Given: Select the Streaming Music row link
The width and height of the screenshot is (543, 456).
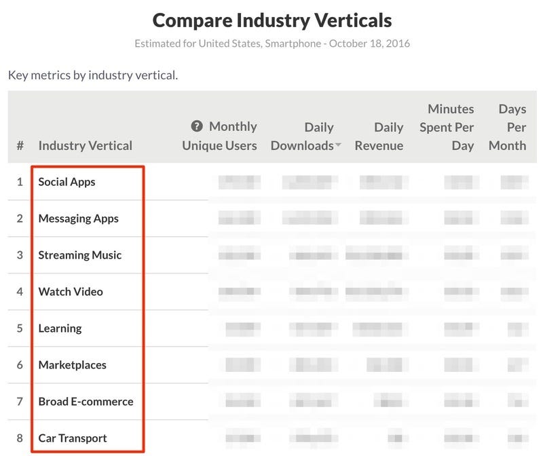Looking at the screenshot, I should [79, 255].
